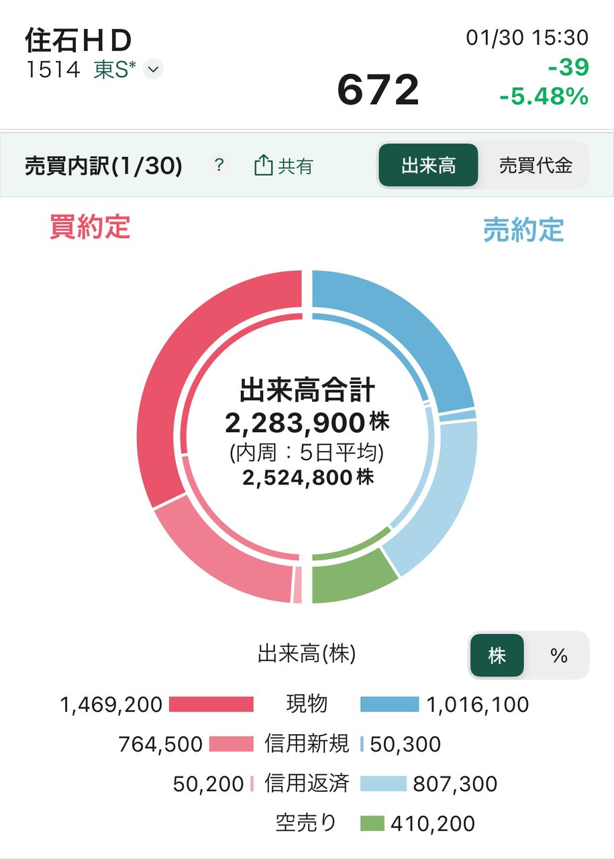614x859 pixels.
Task: Click the 信用返済 light blue legend bar
Action: (385, 783)
